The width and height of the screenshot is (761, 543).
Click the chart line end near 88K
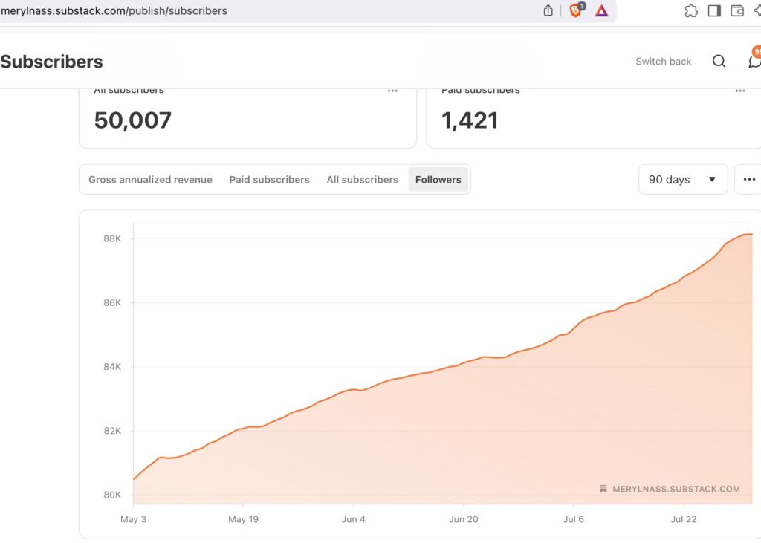pyautogui.click(x=751, y=235)
